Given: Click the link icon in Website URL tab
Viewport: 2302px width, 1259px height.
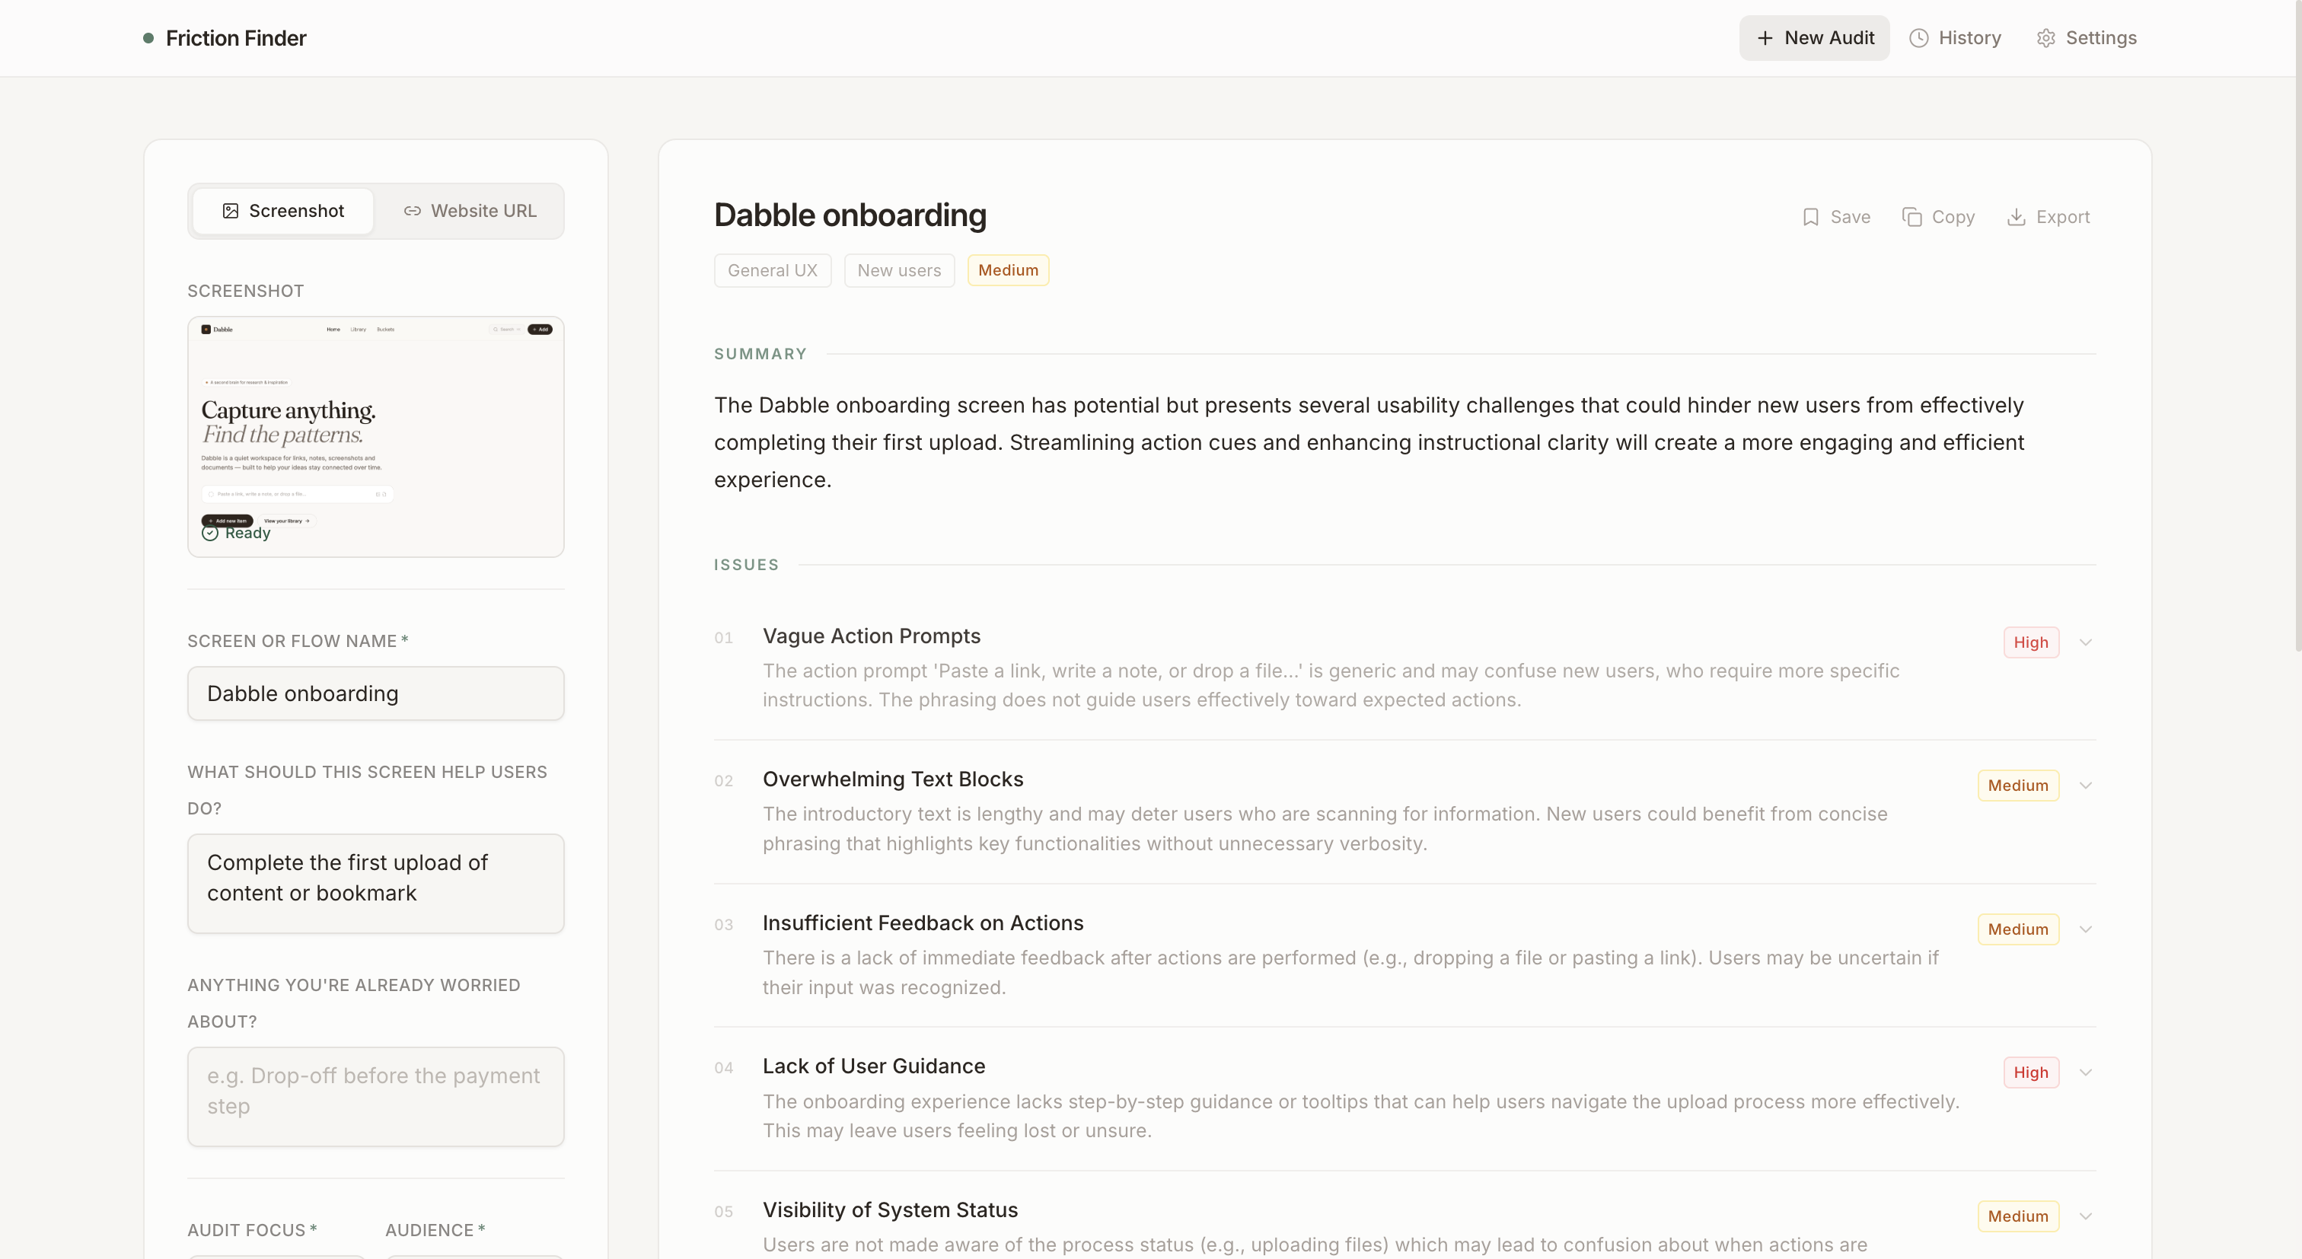Looking at the screenshot, I should 412,211.
